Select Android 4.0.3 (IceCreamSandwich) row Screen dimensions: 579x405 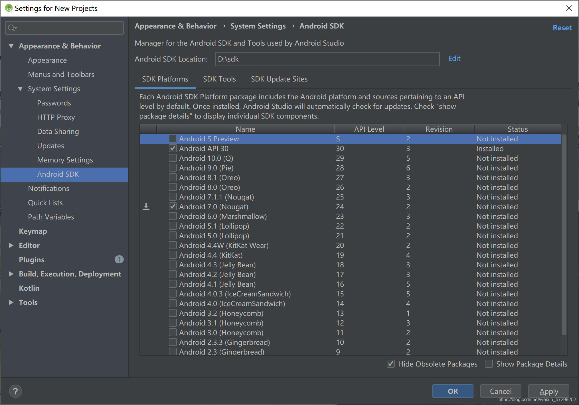tap(350, 294)
